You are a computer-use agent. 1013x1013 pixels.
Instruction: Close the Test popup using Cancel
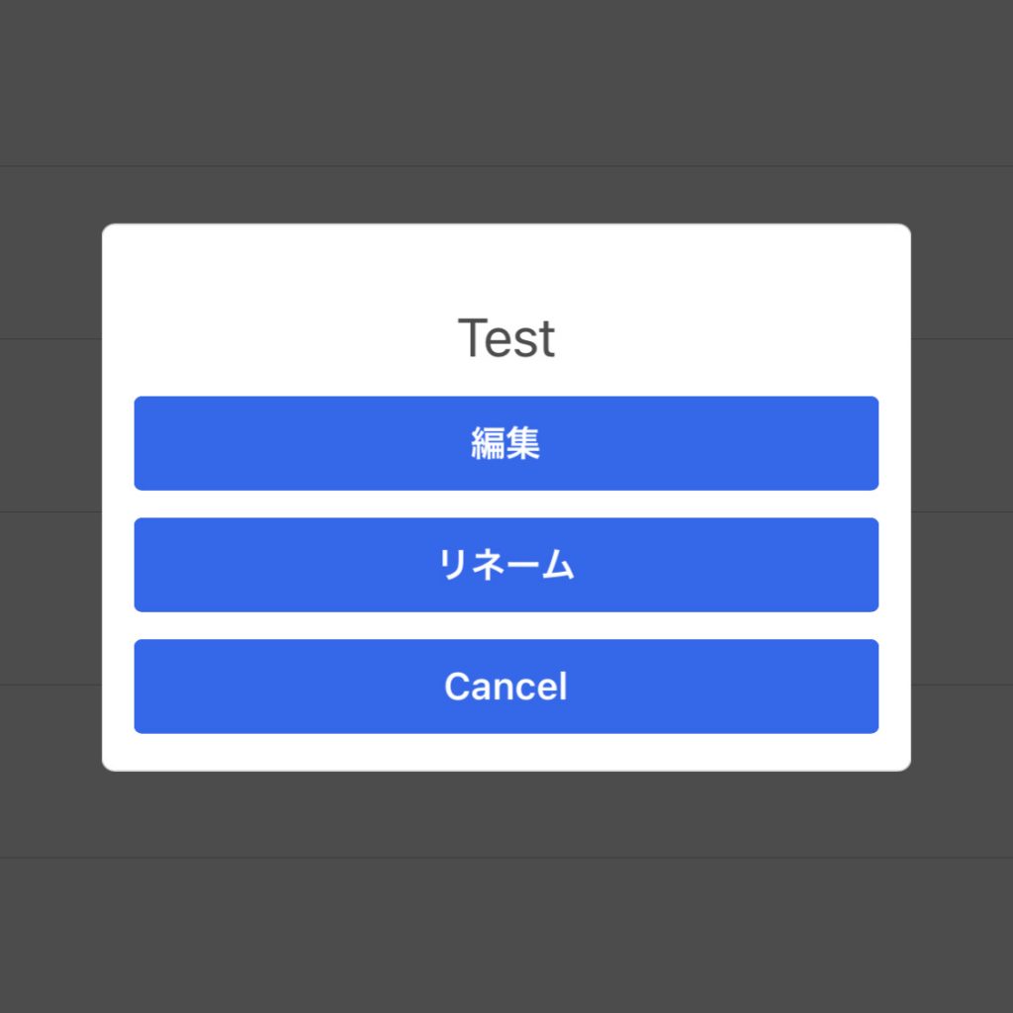pos(506,687)
